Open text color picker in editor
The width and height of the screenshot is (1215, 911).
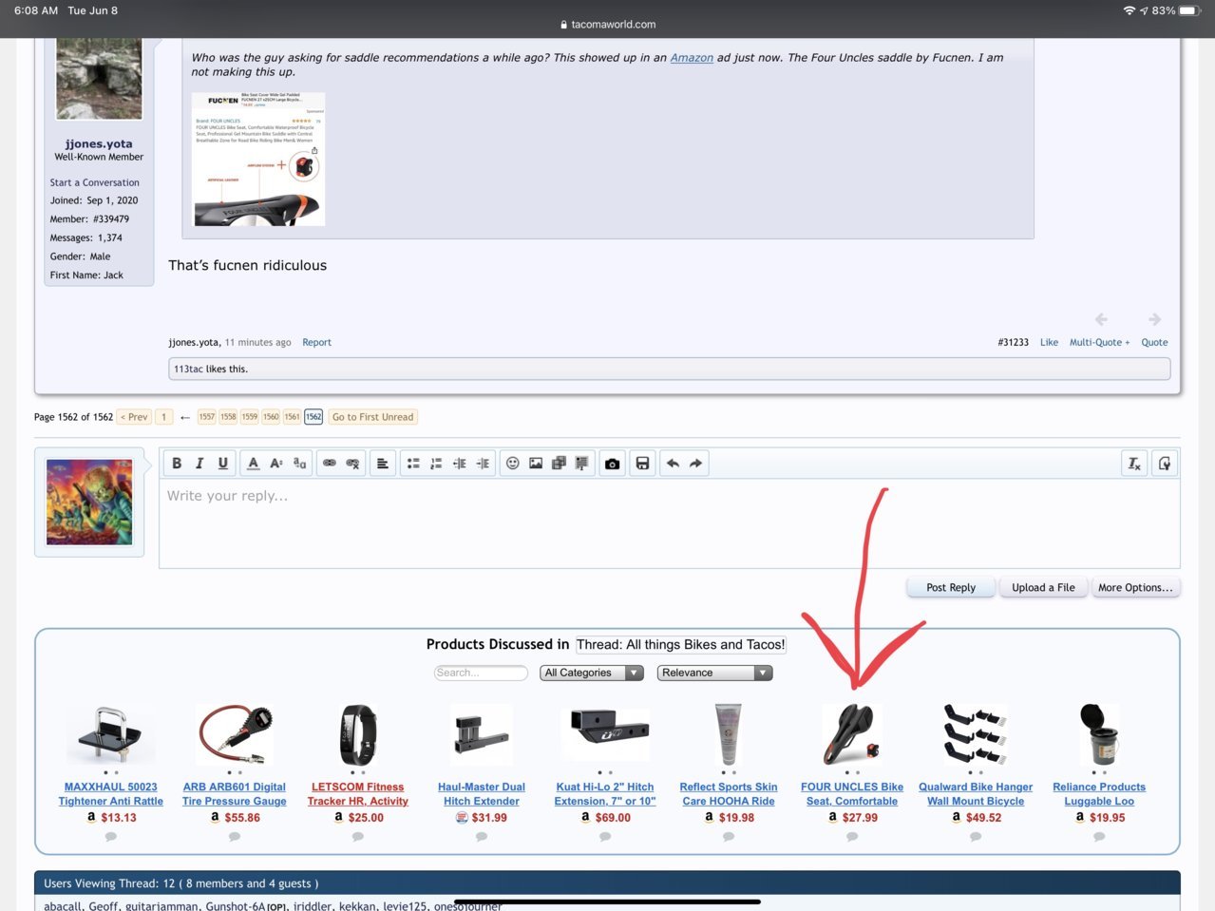pyautogui.click(x=253, y=464)
